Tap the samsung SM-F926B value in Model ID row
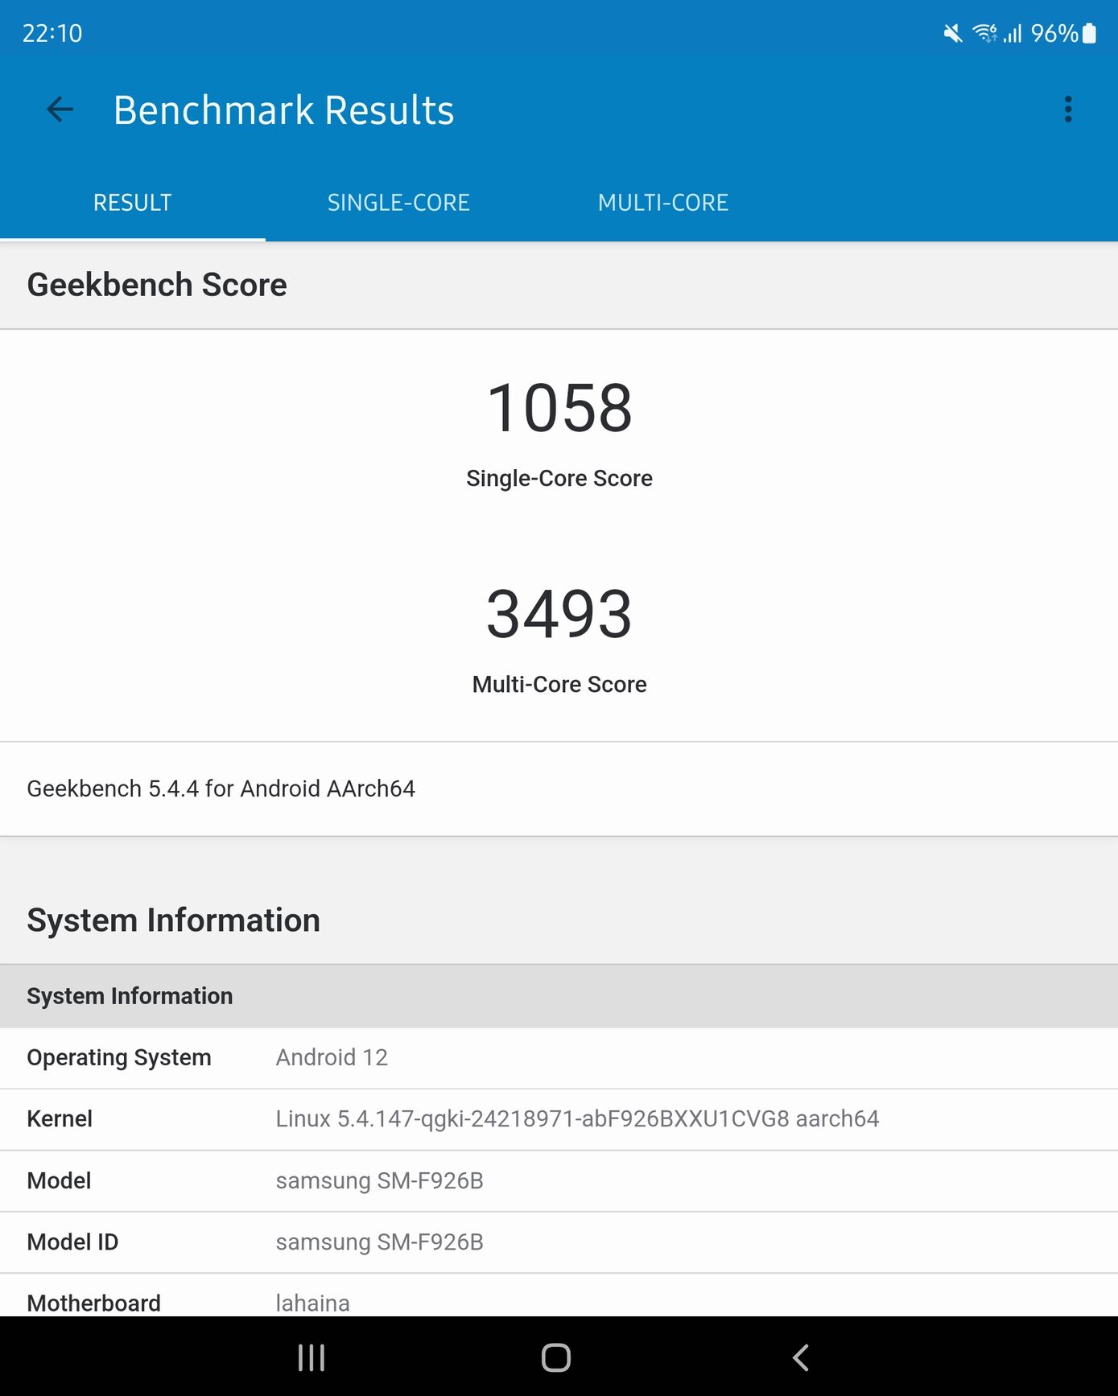Viewport: 1118px width, 1396px height. coord(380,1242)
